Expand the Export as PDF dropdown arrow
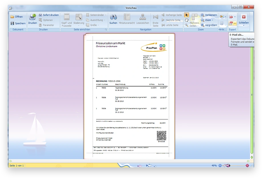The image size is (262, 178). pyautogui.click(x=235, y=17)
